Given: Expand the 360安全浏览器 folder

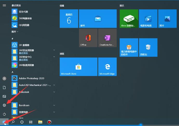Looking at the screenshot, I should [33, 52].
